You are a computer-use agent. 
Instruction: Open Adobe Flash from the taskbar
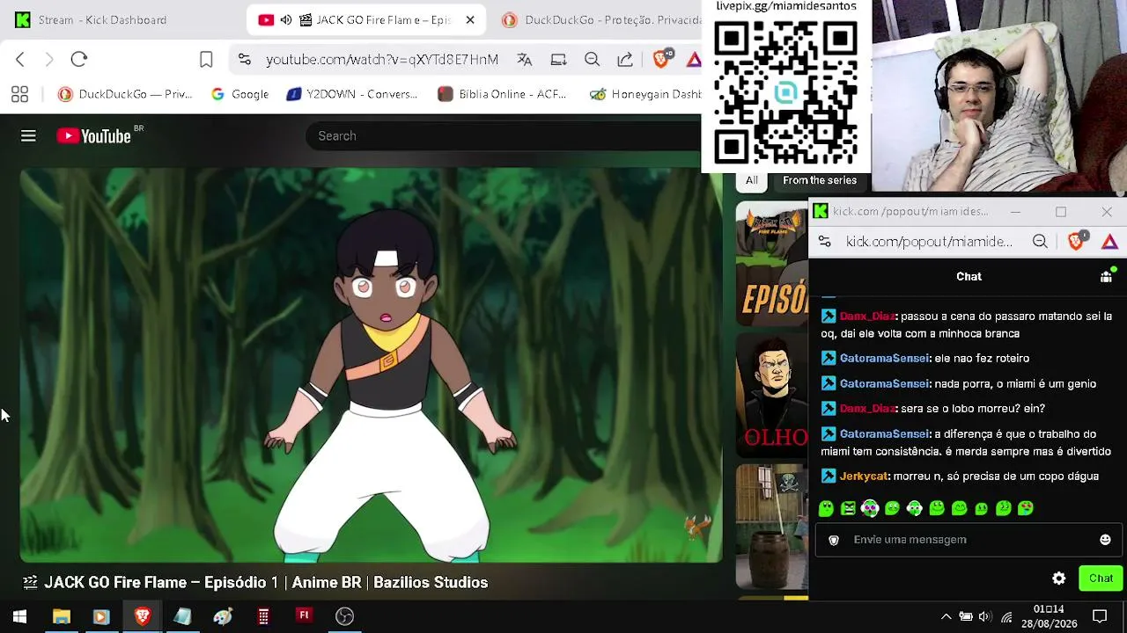click(304, 616)
